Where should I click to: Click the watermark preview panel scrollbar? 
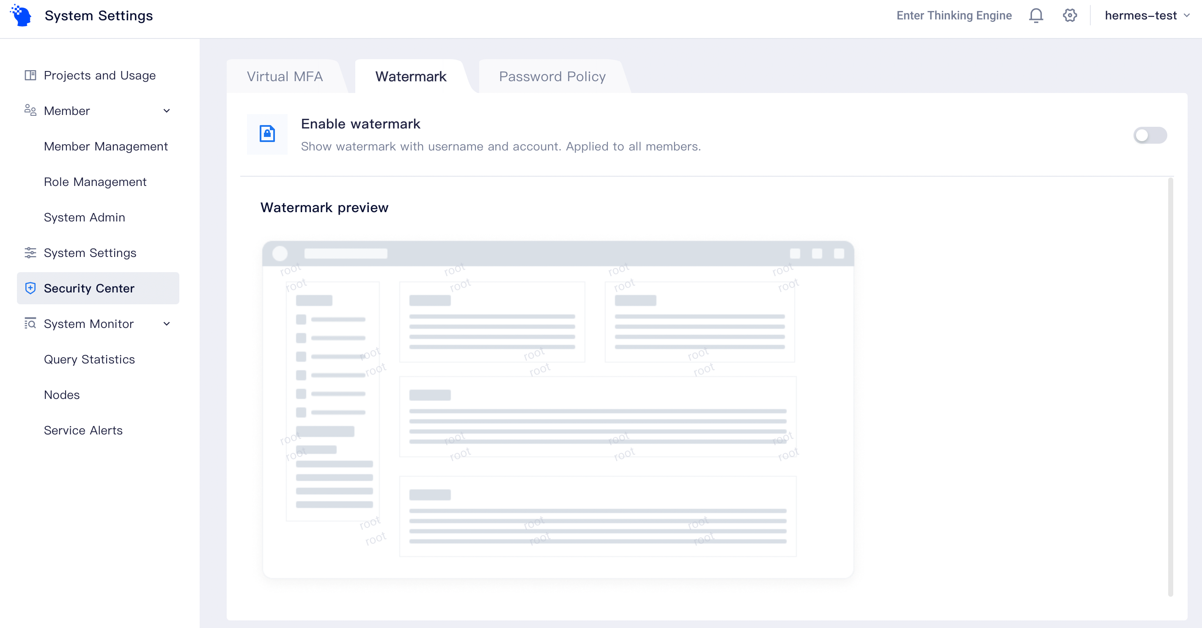pos(1170,387)
